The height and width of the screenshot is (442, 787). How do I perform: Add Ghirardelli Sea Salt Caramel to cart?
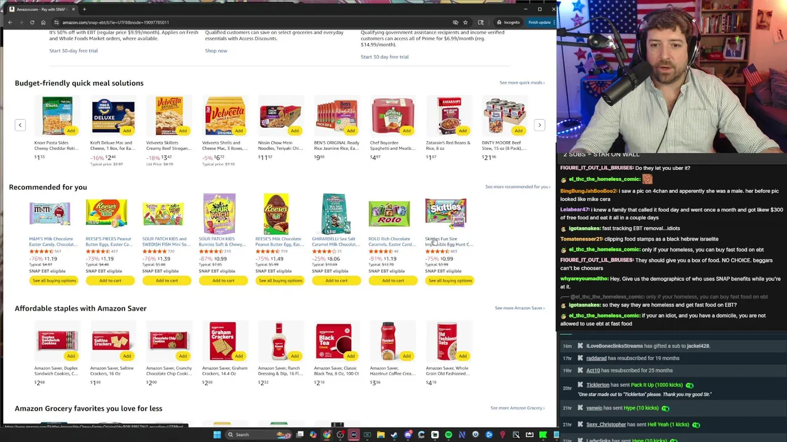click(336, 281)
